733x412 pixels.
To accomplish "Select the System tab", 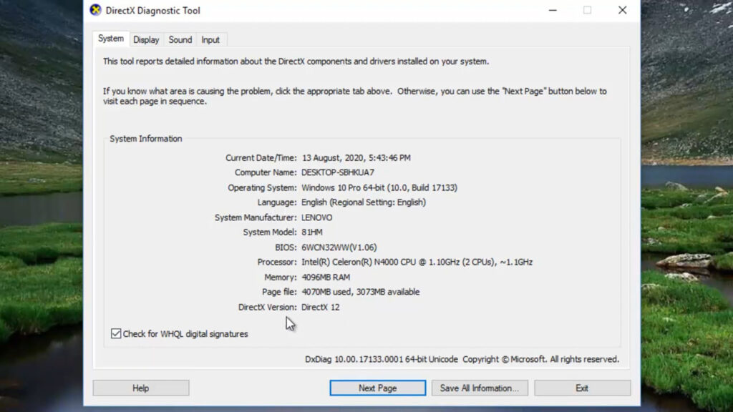I will point(111,39).
